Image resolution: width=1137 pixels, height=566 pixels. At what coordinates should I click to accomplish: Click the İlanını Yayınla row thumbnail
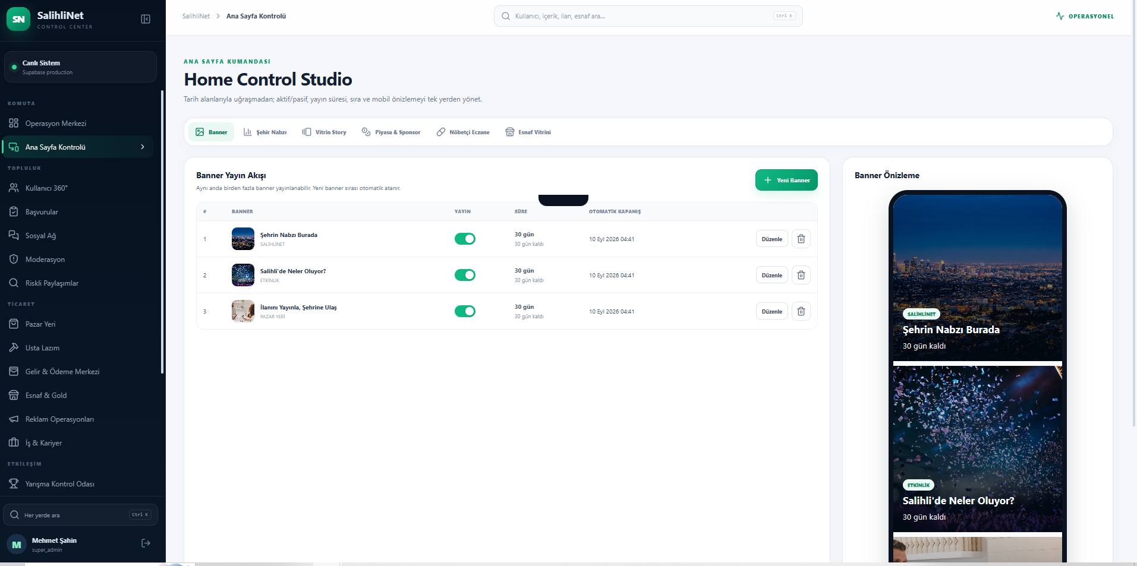(243, 311)
